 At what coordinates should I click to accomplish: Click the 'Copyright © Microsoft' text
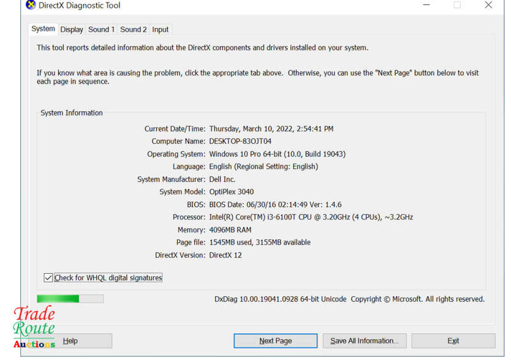pos(386,299)
